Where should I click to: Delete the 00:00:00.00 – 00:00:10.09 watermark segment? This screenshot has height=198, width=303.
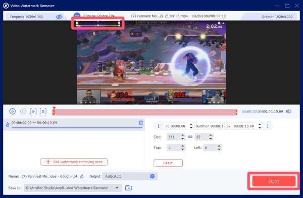[x=141, y=123]
